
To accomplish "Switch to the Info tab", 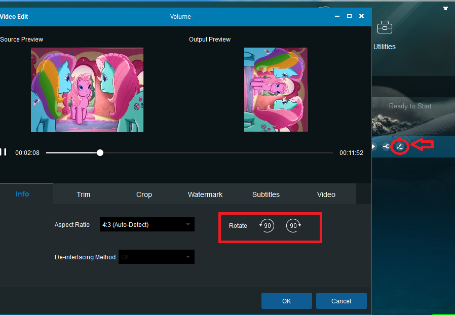I will [22, 194].
